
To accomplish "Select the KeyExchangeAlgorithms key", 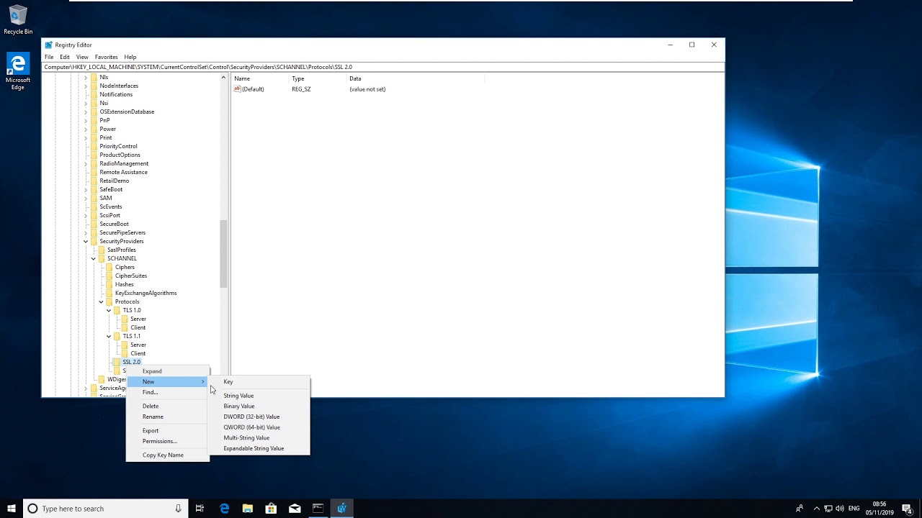I will 146,293.
